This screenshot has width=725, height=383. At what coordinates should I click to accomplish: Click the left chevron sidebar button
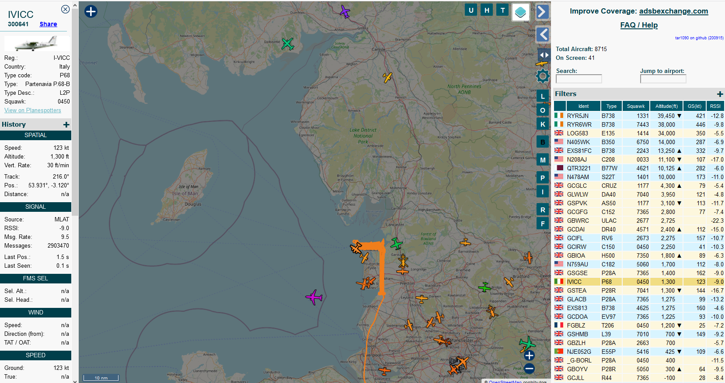point(543,34)
